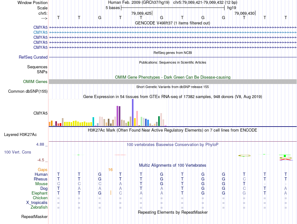Screen dimensions: 297x224
Task: Click the light-blue highlighted CMYA5 transcript label
Action: point(40,33)
